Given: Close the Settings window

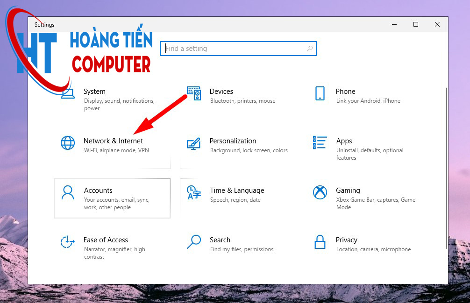Looking at the screenshot, I should pos(437,25).
